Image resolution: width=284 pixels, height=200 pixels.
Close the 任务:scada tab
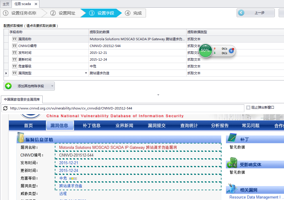pyautogui.click(x=36, y=4)
